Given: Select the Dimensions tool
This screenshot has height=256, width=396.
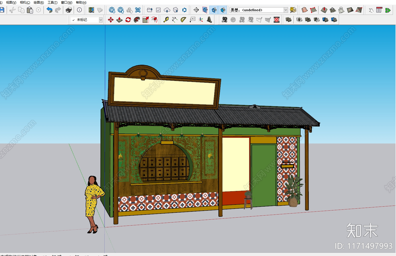Looking at the screenshot, I should pos(175,20).
